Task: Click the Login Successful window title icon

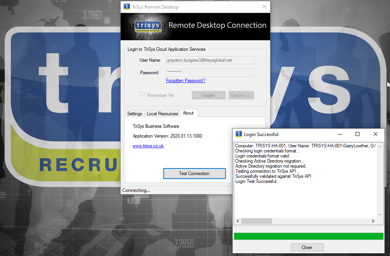Action: point(238,134)
